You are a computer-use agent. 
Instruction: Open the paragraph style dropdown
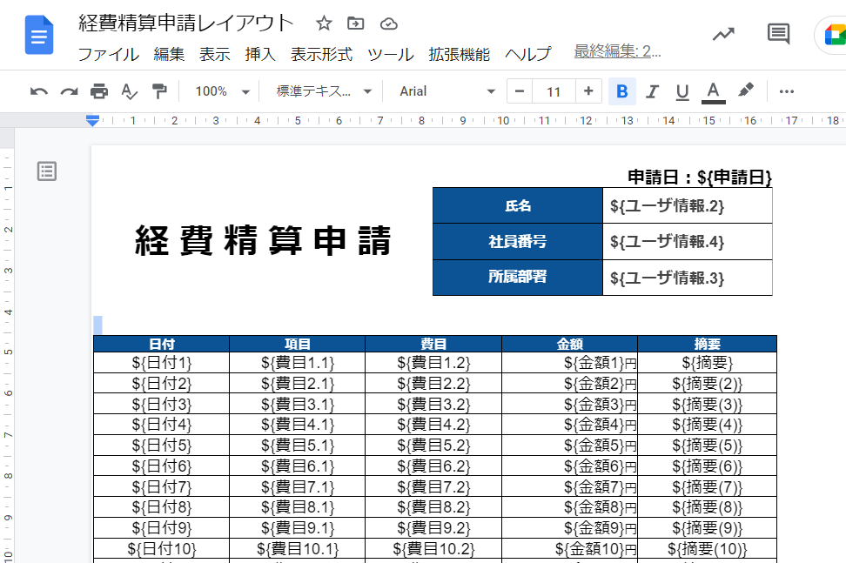(x=324, y=91)
